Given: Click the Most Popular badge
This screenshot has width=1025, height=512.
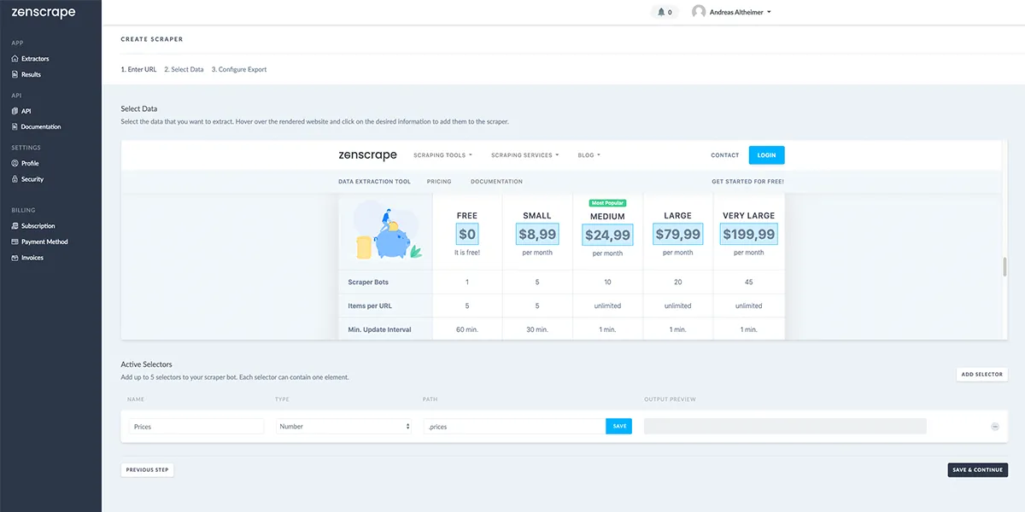Looking at the screenshot, I should coord(607,203).
